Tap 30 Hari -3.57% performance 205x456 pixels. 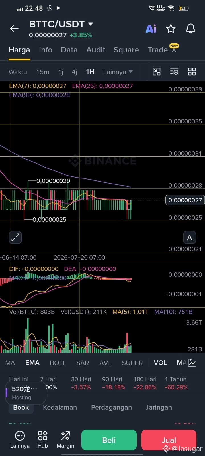click(81, 383)
